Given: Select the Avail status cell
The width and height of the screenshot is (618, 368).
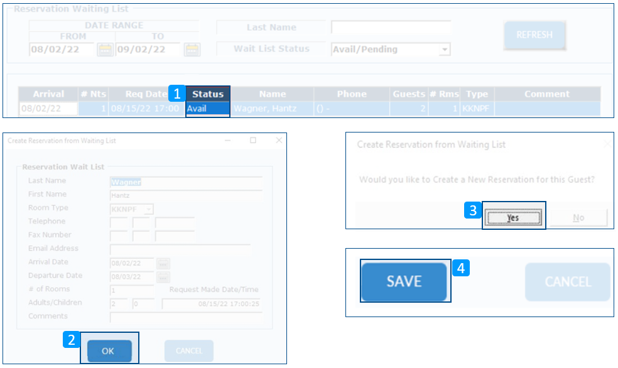Looking at the screenshot, I should [208, 109].
